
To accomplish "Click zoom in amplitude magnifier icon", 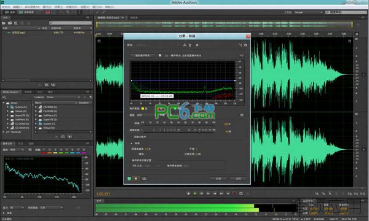I will click(317, 193).
